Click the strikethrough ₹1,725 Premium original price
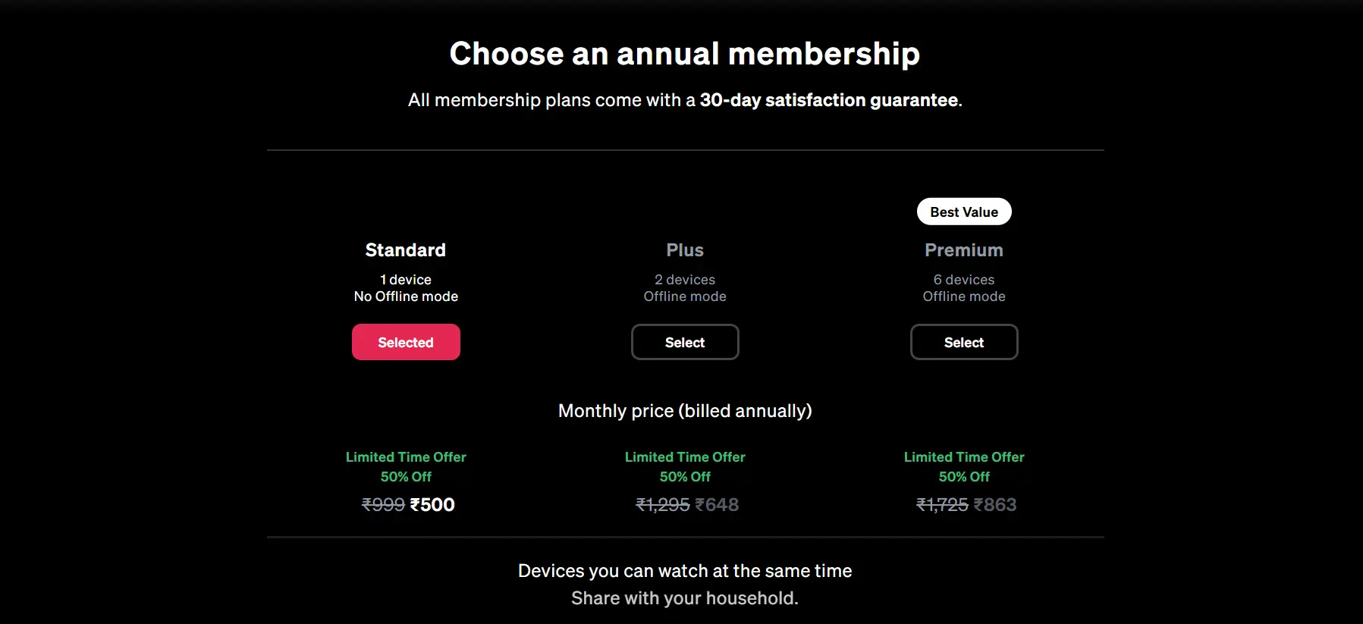Viewport: 1363px width, 624px height. (941, 504)
